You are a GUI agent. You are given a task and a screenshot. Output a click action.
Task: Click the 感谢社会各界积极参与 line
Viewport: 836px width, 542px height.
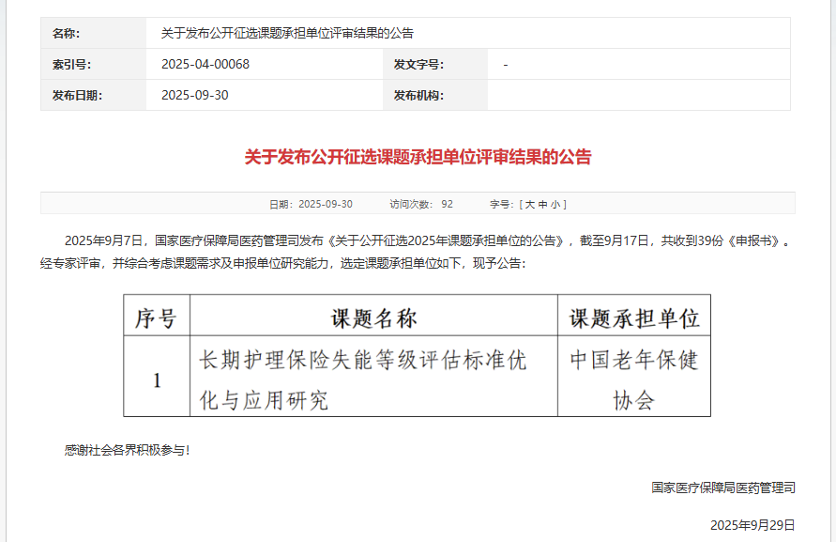pos(127,450)
